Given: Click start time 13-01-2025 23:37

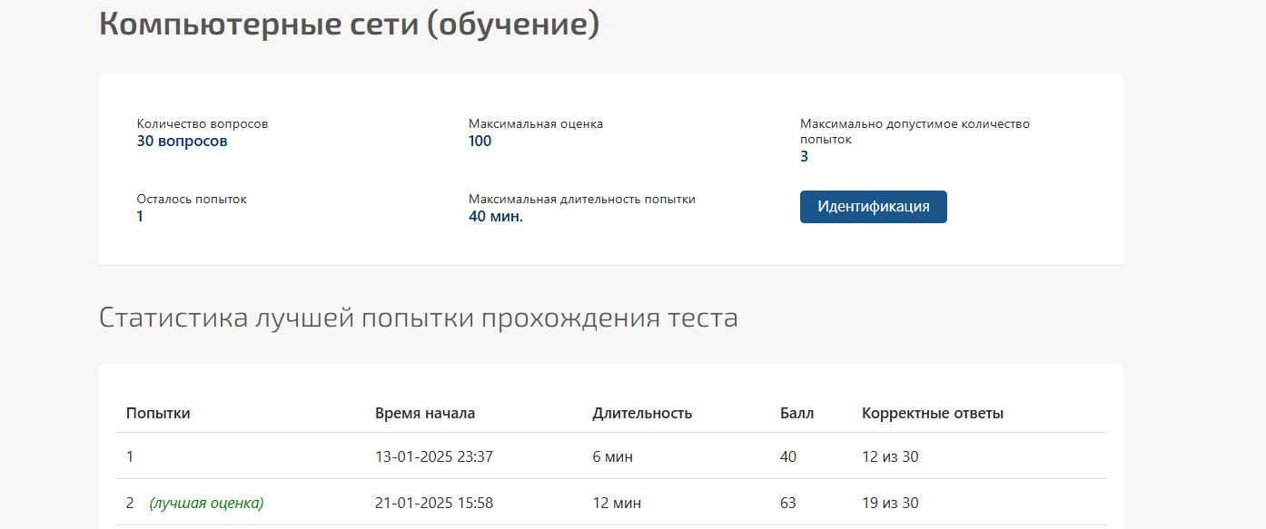Looking at the screenshot, I should click(434, 457).
